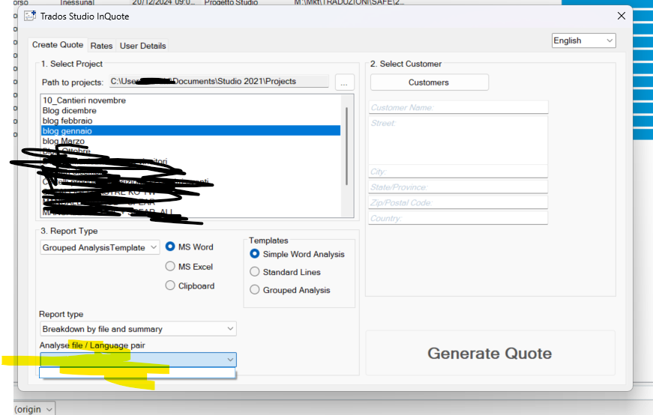The width and height of the screenshot is (653, 415).
Task: Select the 10_Cantieri novembre project
Action: tap(84, 100)
